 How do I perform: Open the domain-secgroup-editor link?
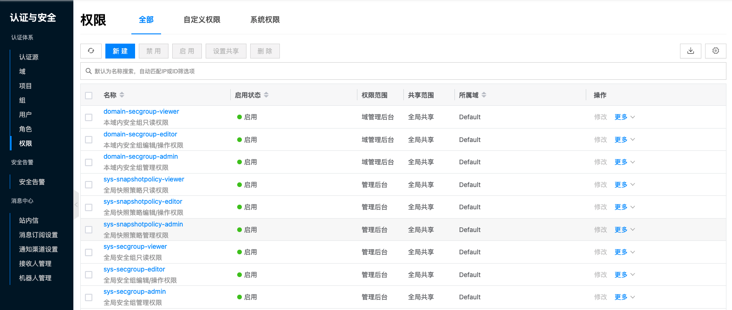pos(140,134)
